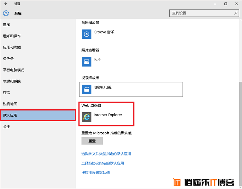
Task: Click the Web 浏览器 heading
Action: [91, 105]
